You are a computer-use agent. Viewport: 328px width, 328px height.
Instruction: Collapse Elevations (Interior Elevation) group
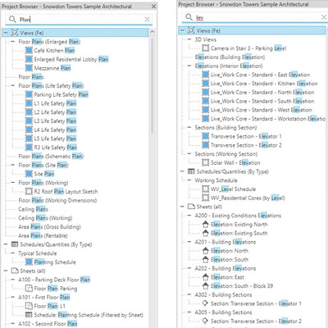click(x=189, y=66)
